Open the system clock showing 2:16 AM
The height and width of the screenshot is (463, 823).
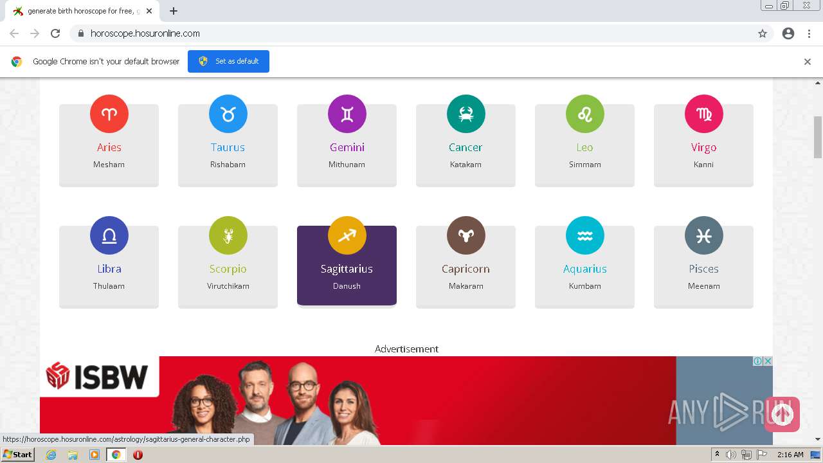click(790, 455)
